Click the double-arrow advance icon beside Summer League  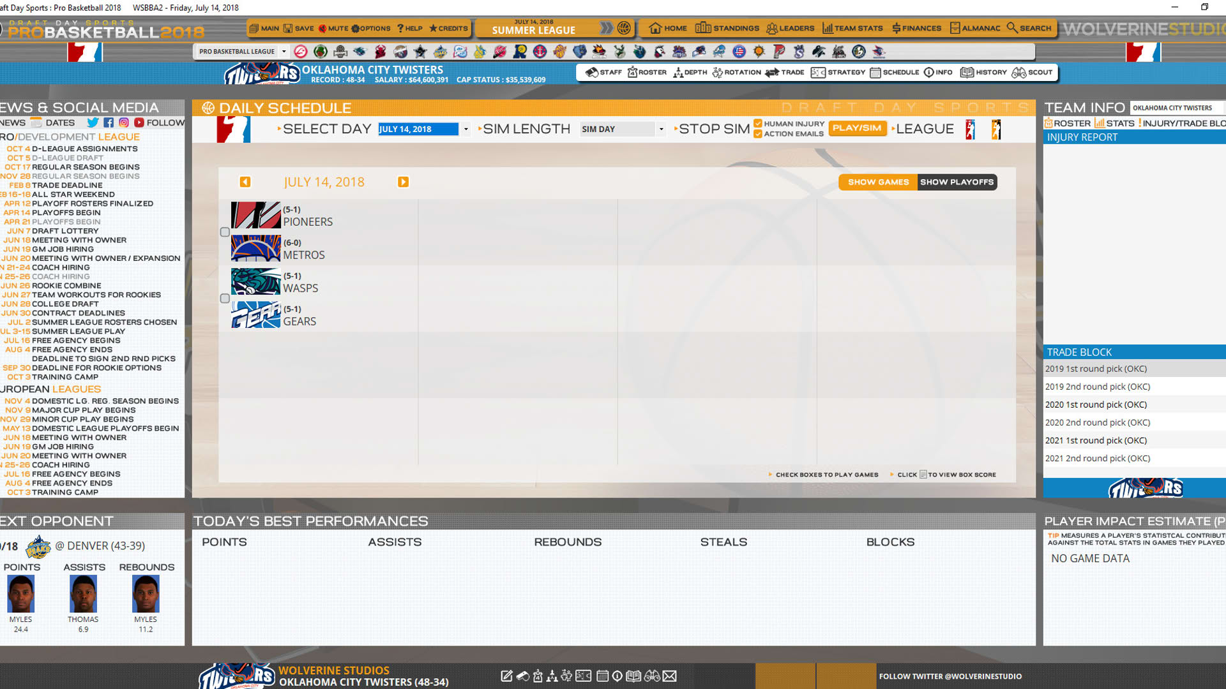click(x=606, y=28)
